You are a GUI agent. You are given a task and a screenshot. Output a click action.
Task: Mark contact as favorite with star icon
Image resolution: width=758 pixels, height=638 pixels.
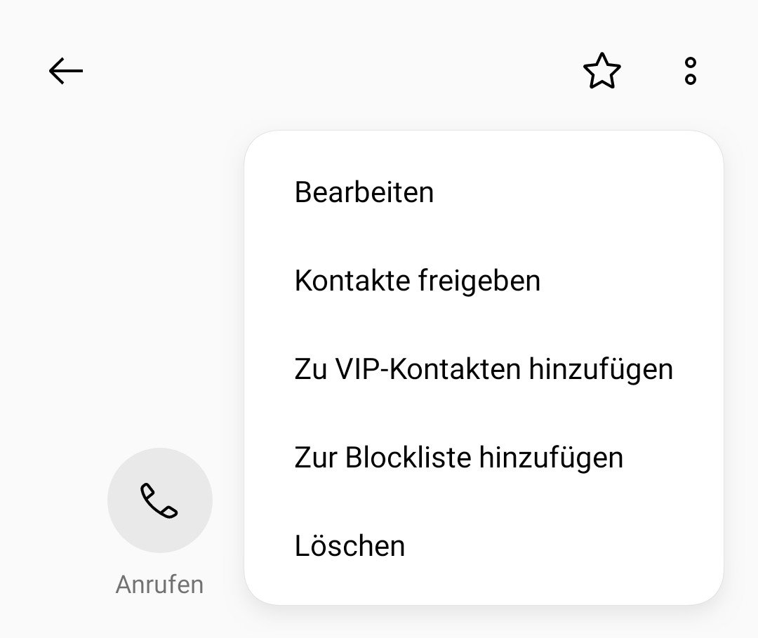pos(602,71)
